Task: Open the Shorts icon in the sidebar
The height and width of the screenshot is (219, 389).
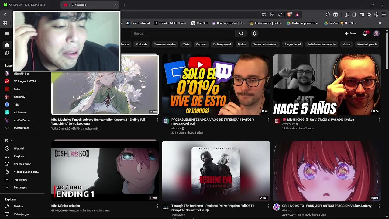Action: (7, 53)
